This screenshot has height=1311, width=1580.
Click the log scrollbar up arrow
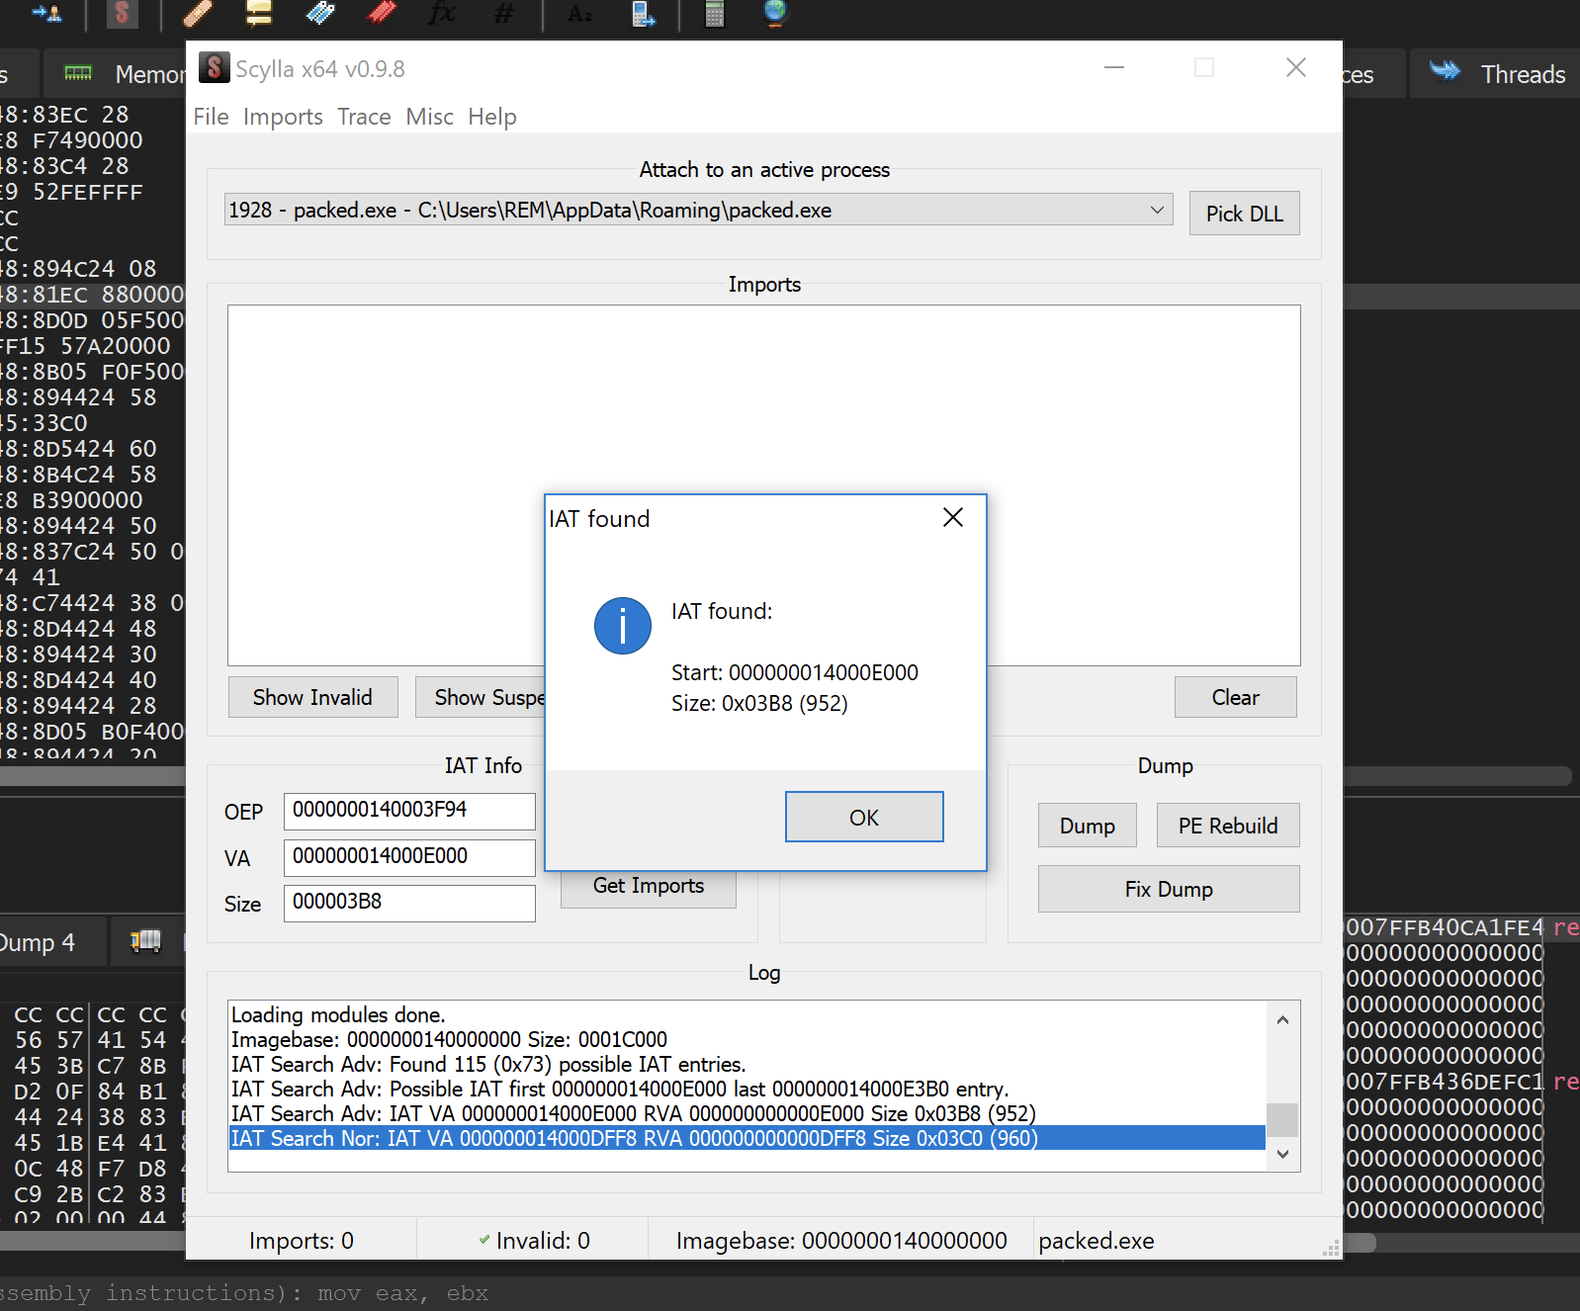click(1282, 1019)
